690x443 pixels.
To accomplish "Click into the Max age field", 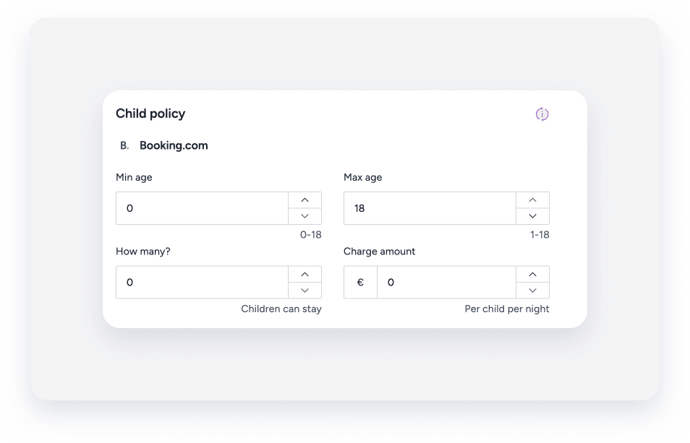I will (x=430, y=208).
